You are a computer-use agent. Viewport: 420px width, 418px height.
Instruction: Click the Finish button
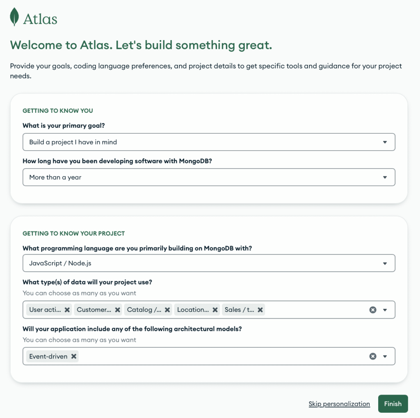(x=393, y=404)
